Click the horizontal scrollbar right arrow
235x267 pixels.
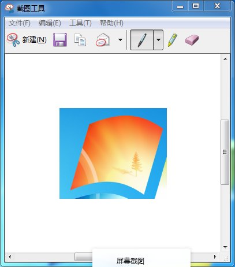[215, 257]
